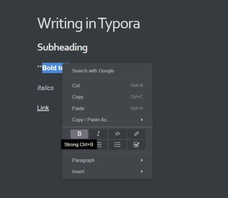Choose Search with Google
The height and width of the screenshot is (198, 228).
tap(107, 71)
